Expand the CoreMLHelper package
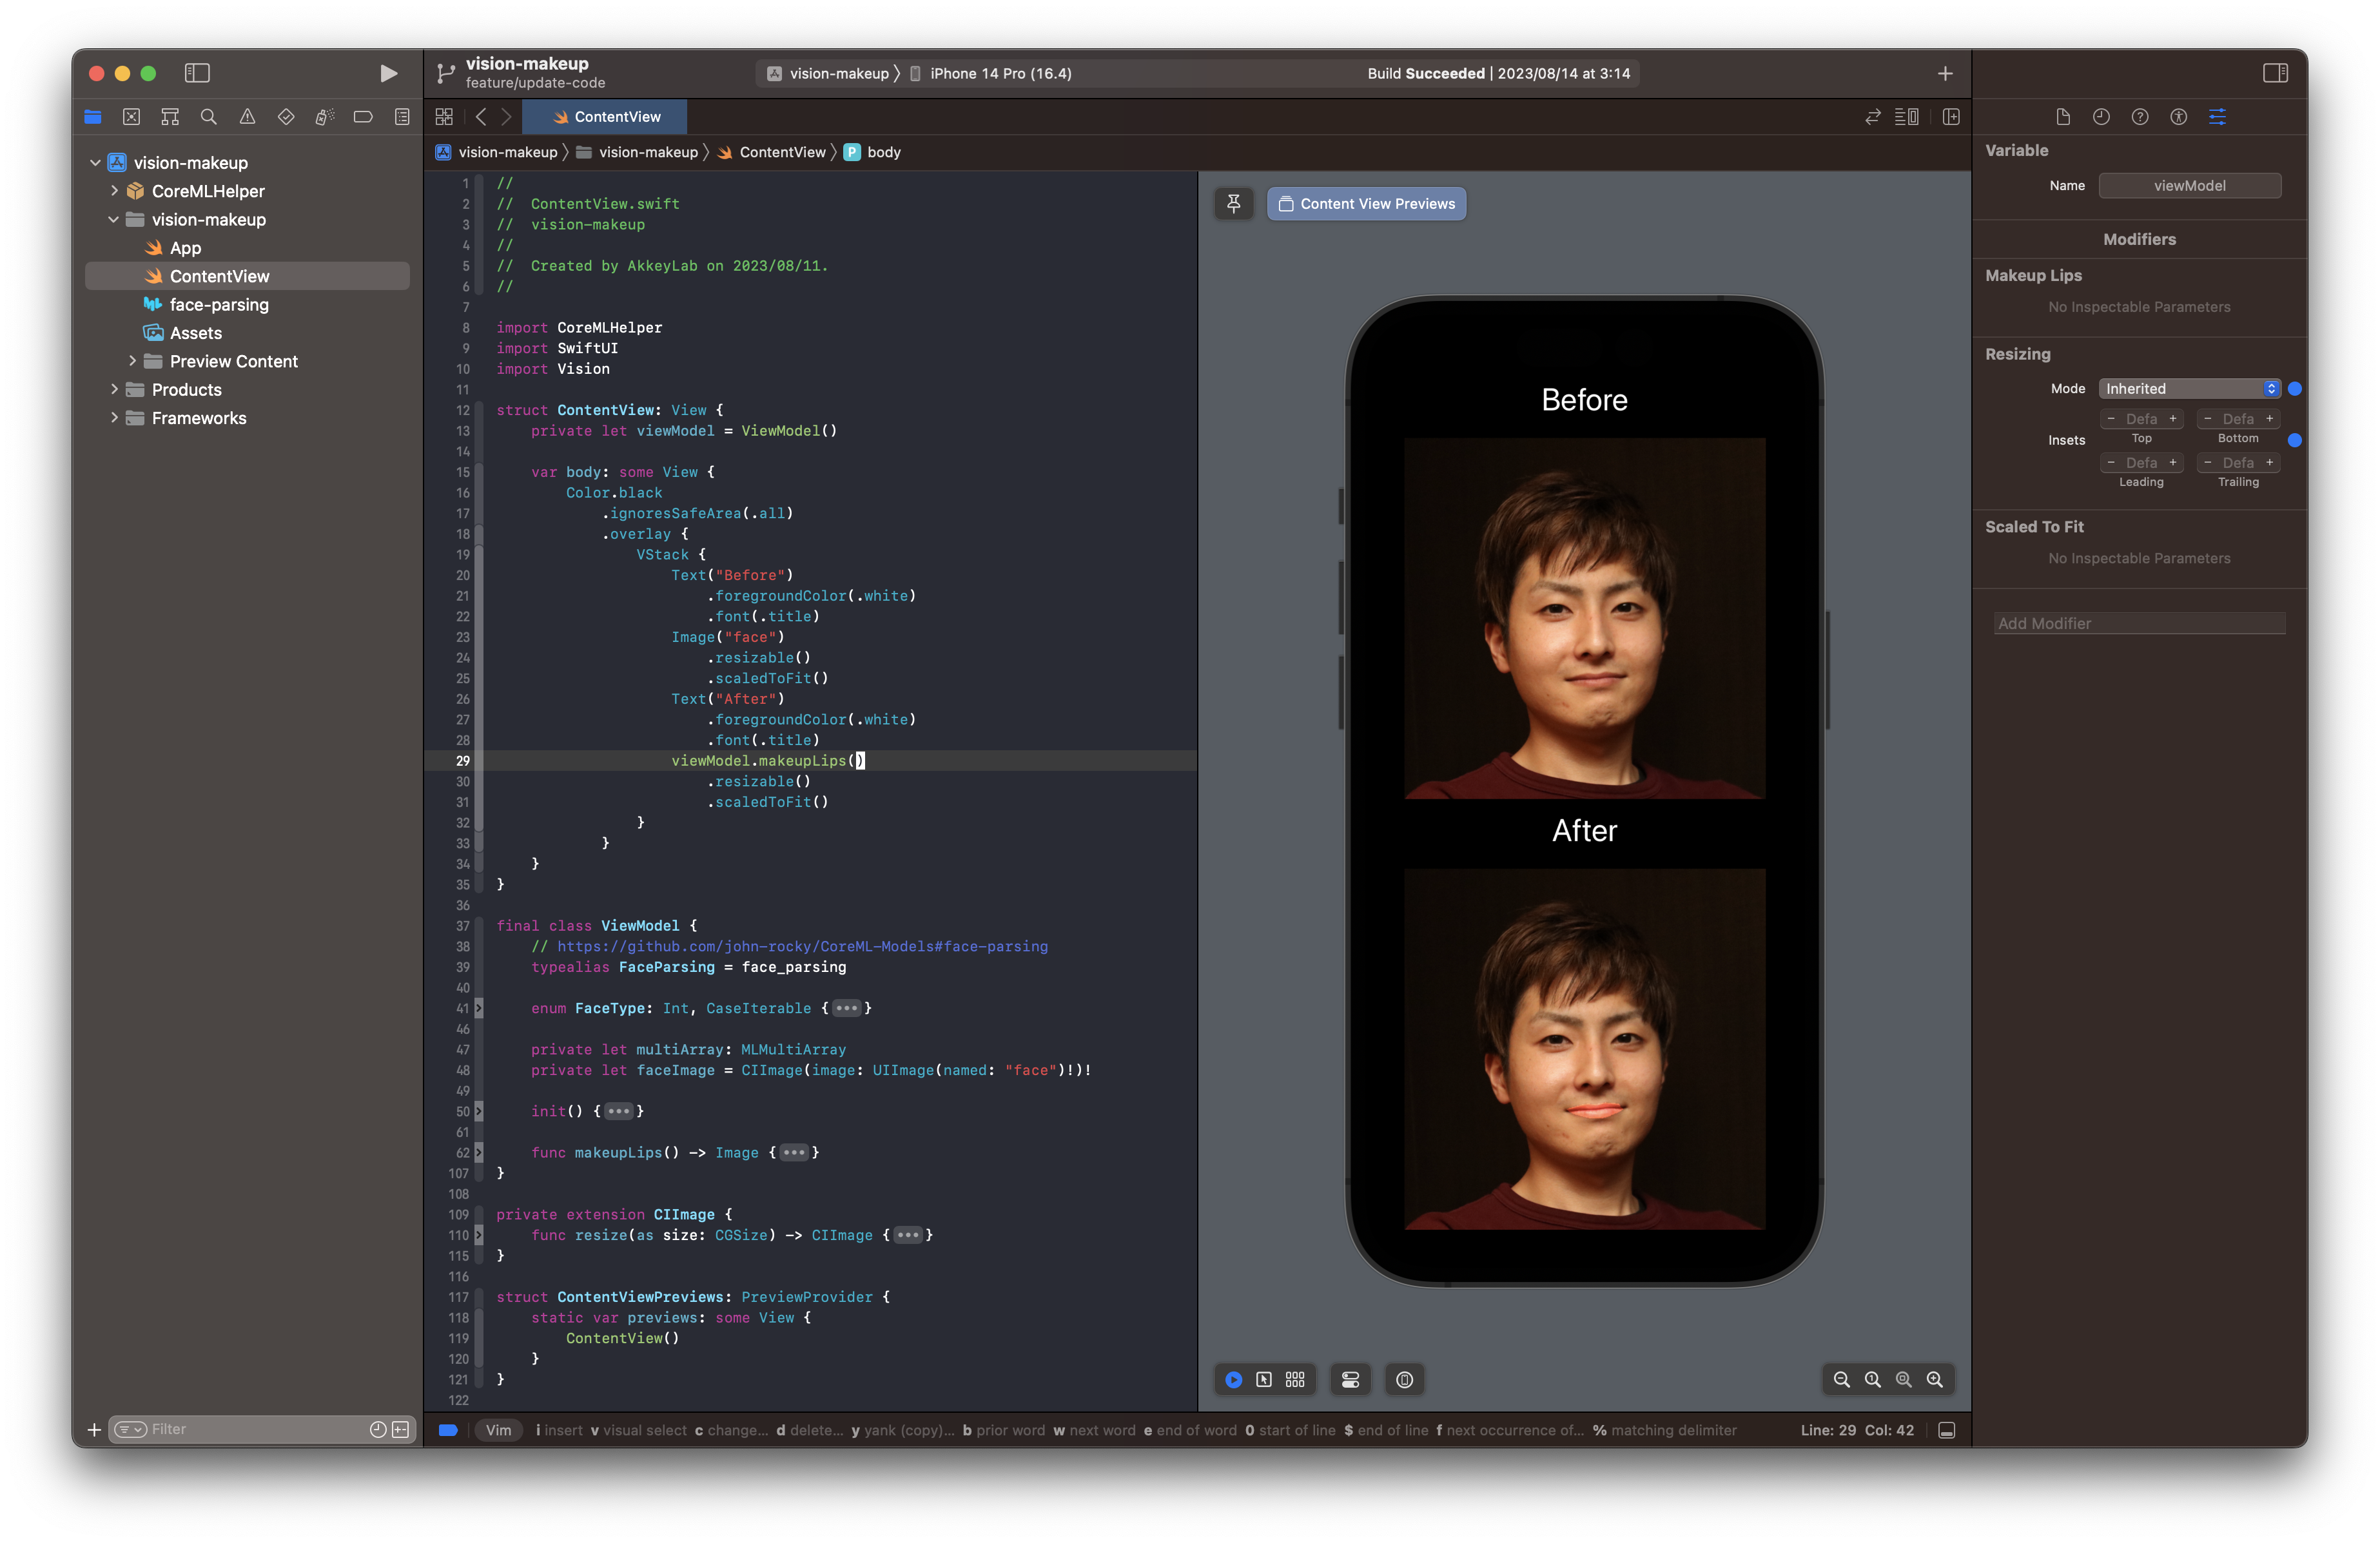Image resolution: width=2380 pixels, height=1543 pixels. tap(114, 190)
